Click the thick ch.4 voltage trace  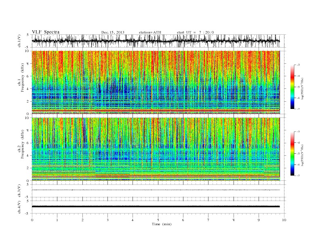156,207
